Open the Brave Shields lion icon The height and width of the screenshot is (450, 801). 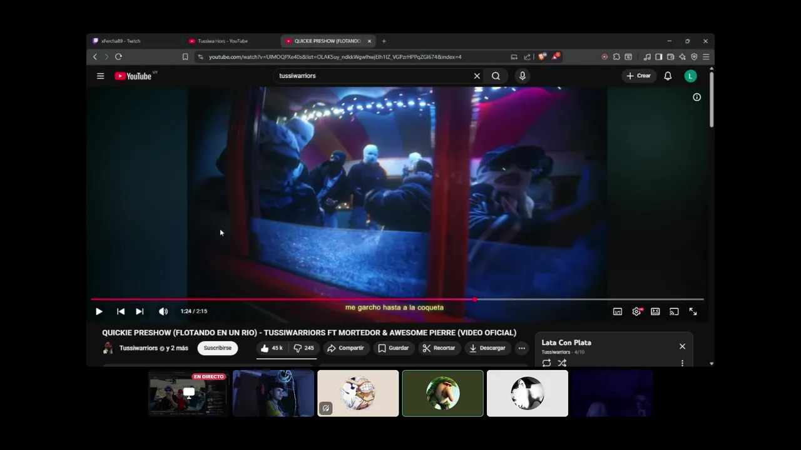pyautogui.click(x=542, y=57)
